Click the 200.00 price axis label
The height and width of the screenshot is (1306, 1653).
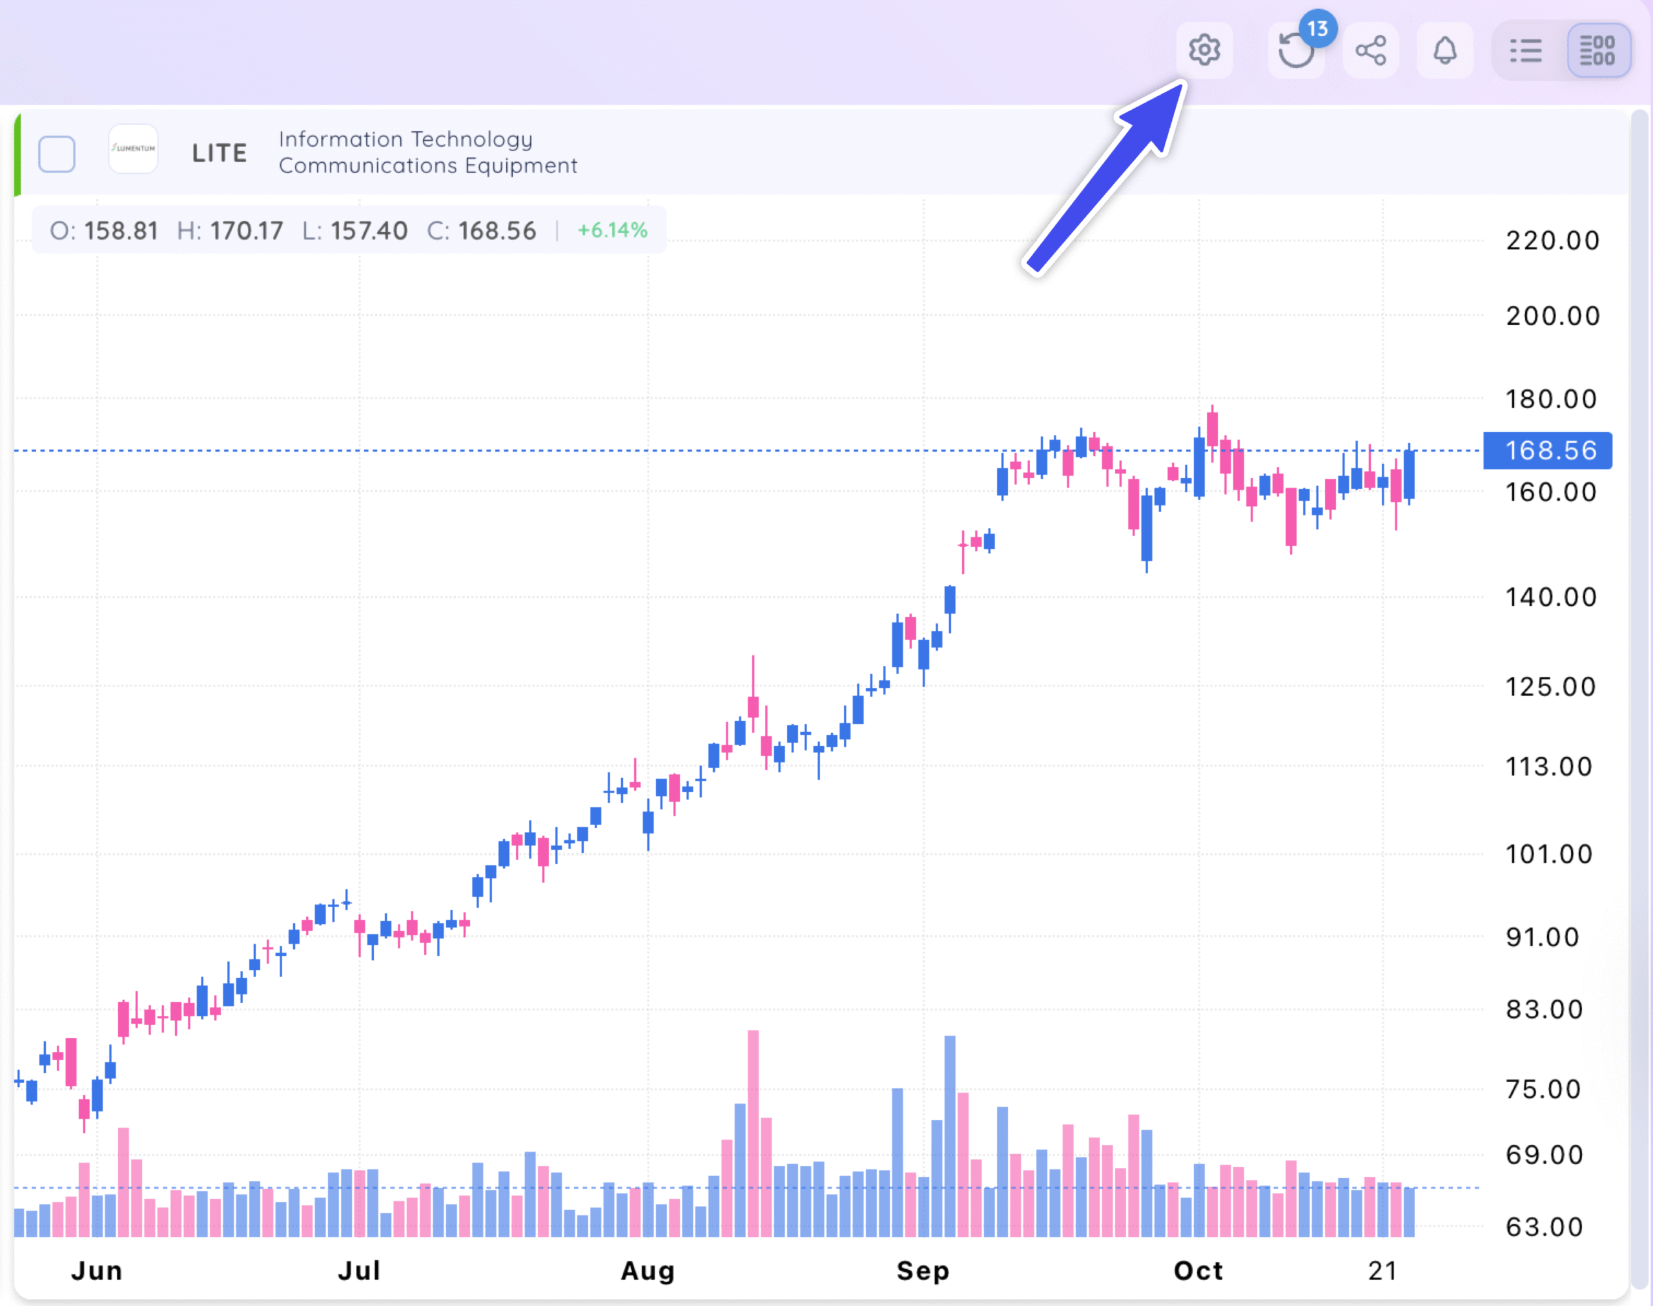coord(1552,316)
